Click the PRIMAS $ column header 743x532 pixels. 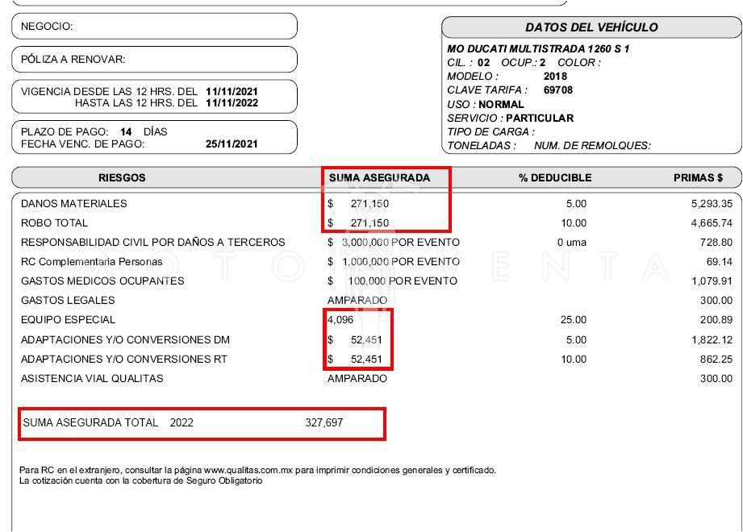(x=698, y=177)
